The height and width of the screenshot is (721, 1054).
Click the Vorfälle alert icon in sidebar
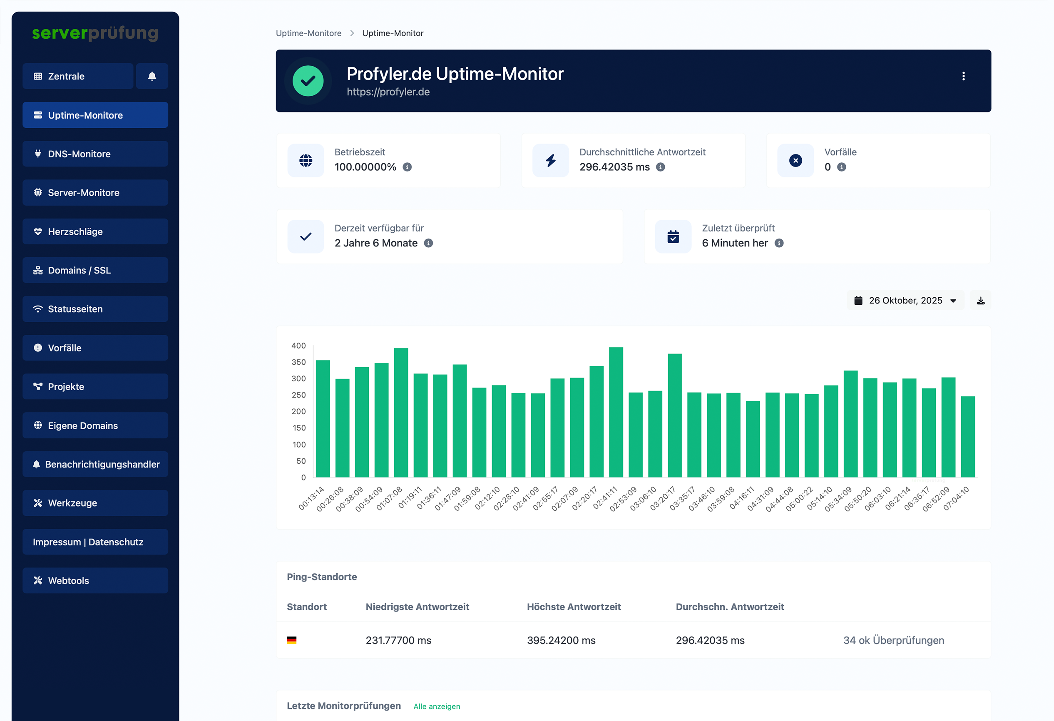tap(38, 348)
